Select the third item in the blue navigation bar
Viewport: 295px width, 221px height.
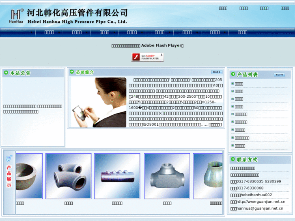104,32
